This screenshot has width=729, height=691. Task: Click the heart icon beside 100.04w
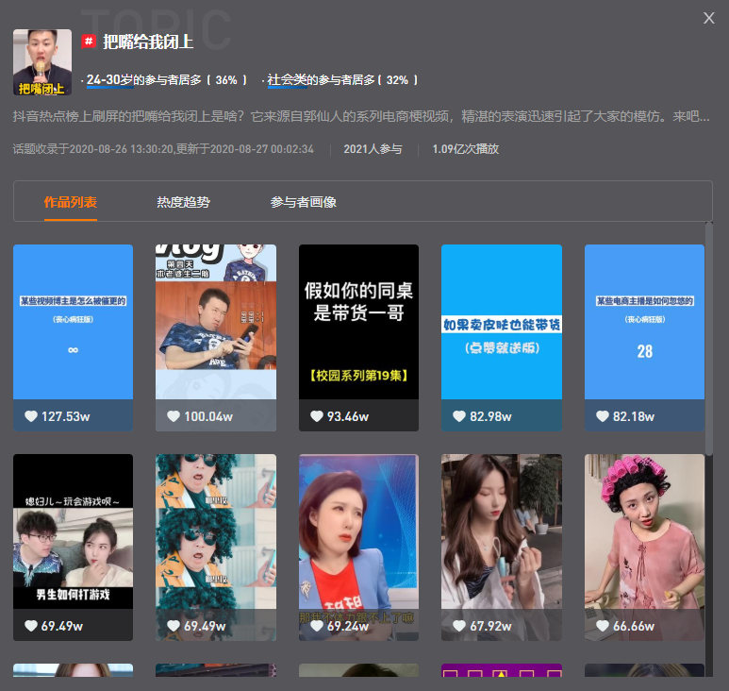[174, 416]
